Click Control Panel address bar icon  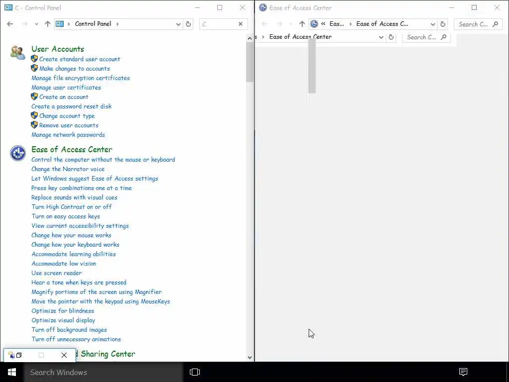pyautogui.click(x=60, y=24)
